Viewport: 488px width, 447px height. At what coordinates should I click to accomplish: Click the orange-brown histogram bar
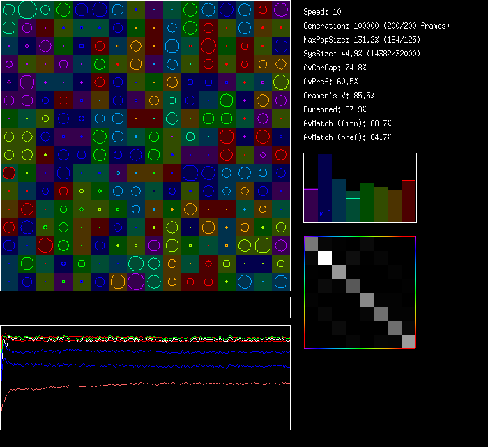click(395, 206)
